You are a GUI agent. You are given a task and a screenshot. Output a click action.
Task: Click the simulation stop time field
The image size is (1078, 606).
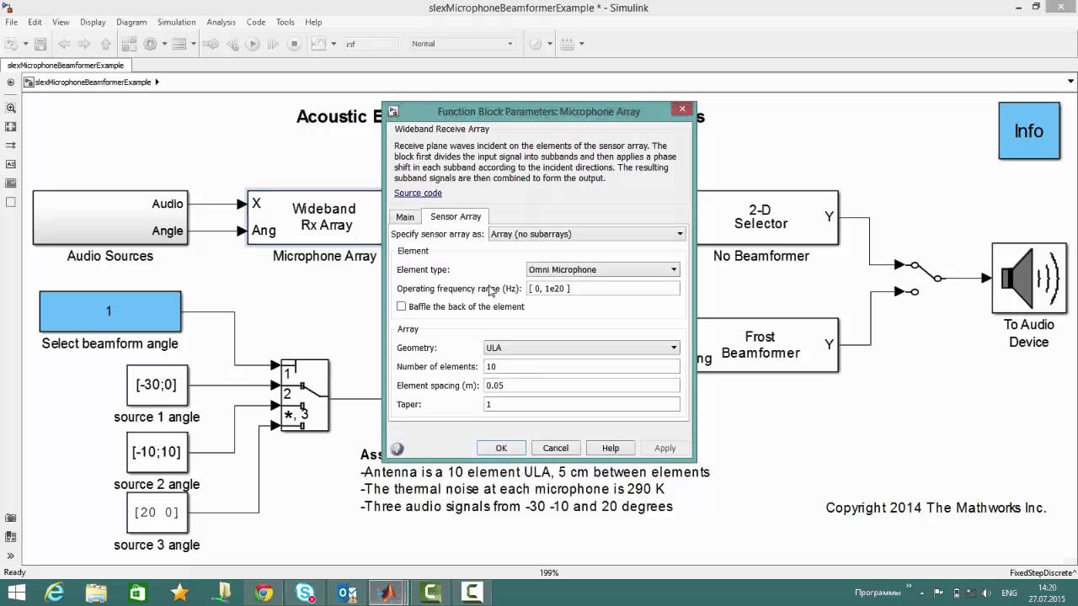point(370,44)
